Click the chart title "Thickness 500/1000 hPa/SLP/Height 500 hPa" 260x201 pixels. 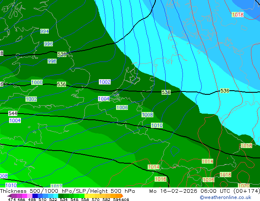point(67,191)
